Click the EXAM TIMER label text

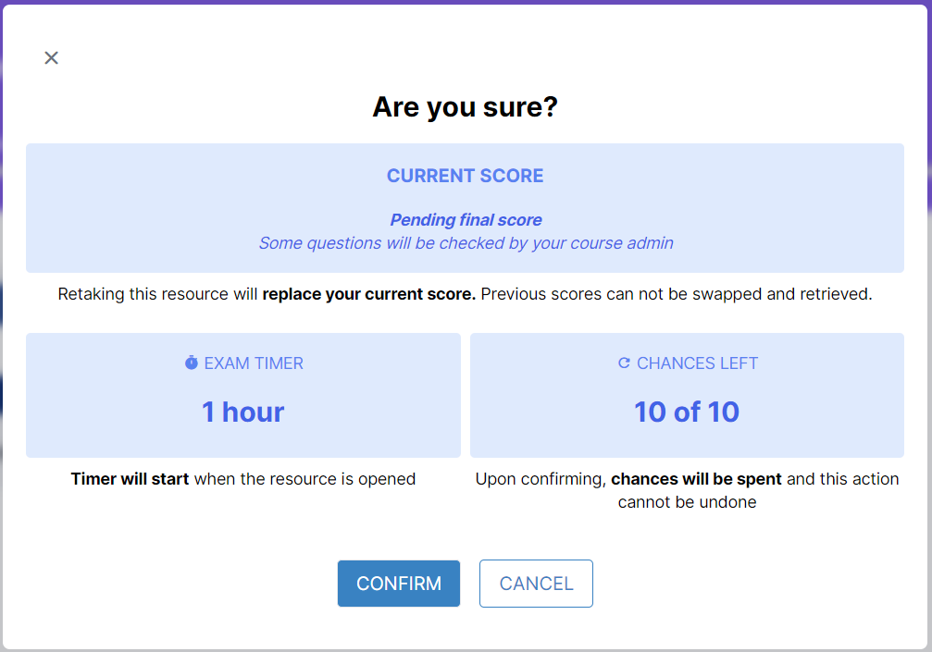point(254,363)
